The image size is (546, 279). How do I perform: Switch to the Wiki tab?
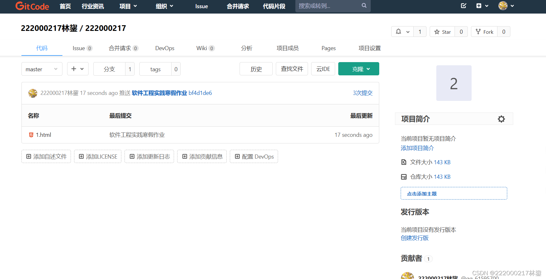[x=206, y=48]
